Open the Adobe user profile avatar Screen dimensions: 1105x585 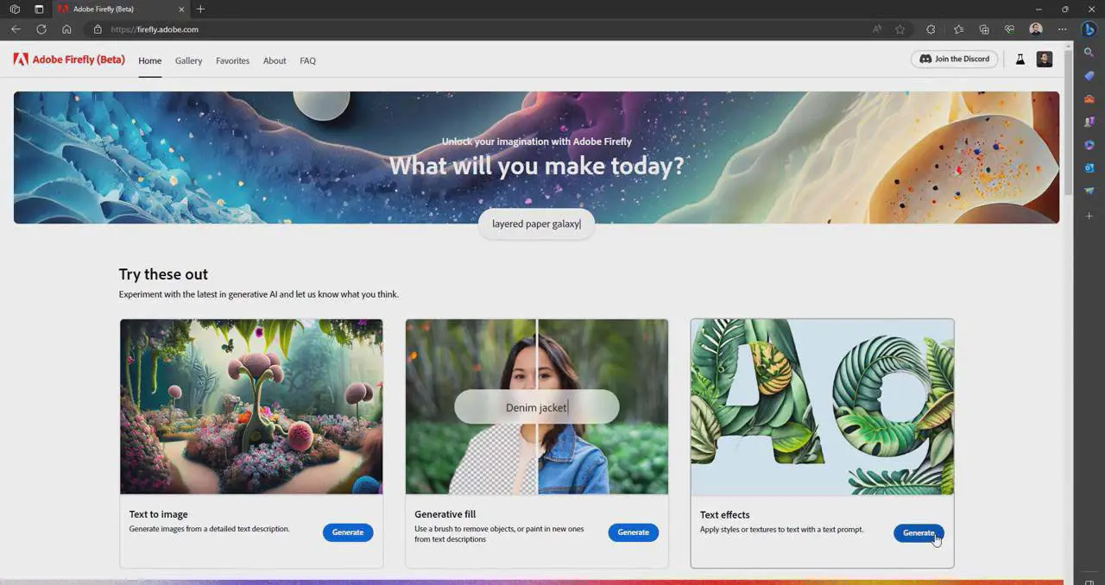pyautogui.click(x=1044, y=60)
